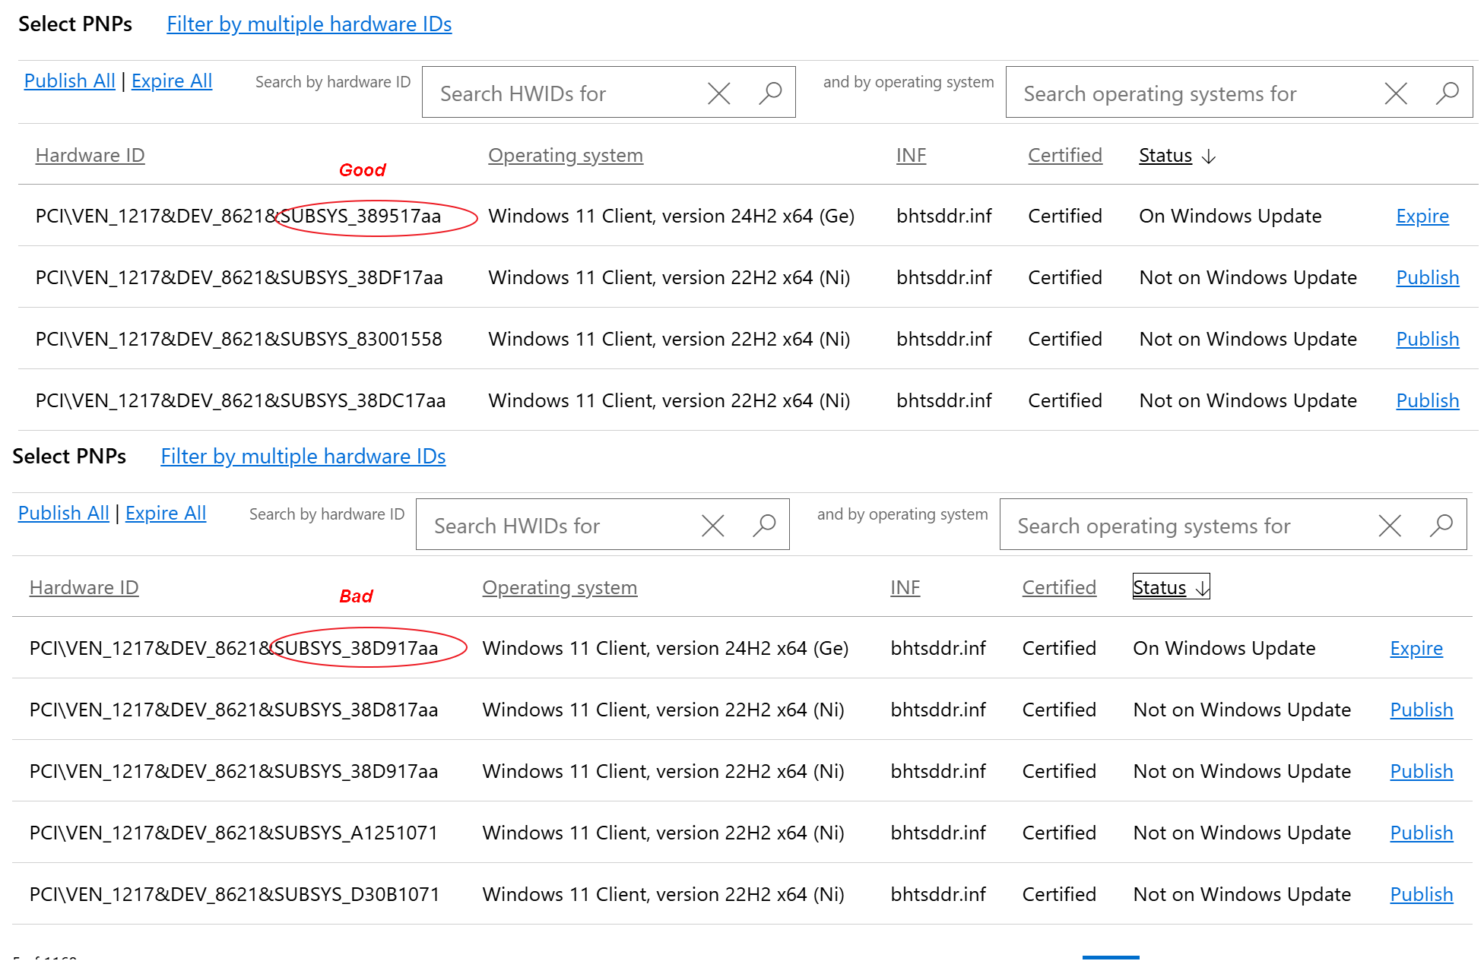
Task: Click bottom Expire All link
Action: (x=165, y=513)
